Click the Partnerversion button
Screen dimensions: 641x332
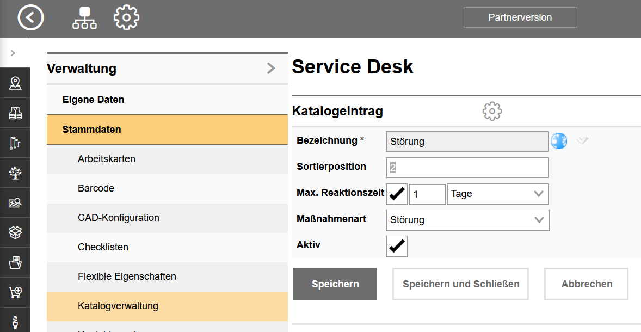[x=520, y=17]
